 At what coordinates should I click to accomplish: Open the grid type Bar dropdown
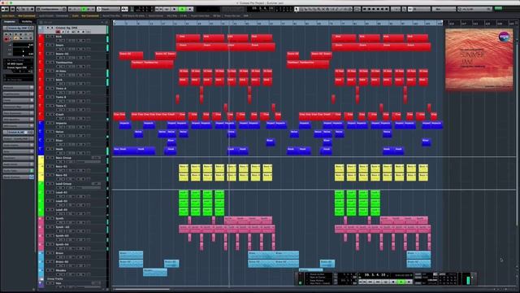[x=444, y=9]
